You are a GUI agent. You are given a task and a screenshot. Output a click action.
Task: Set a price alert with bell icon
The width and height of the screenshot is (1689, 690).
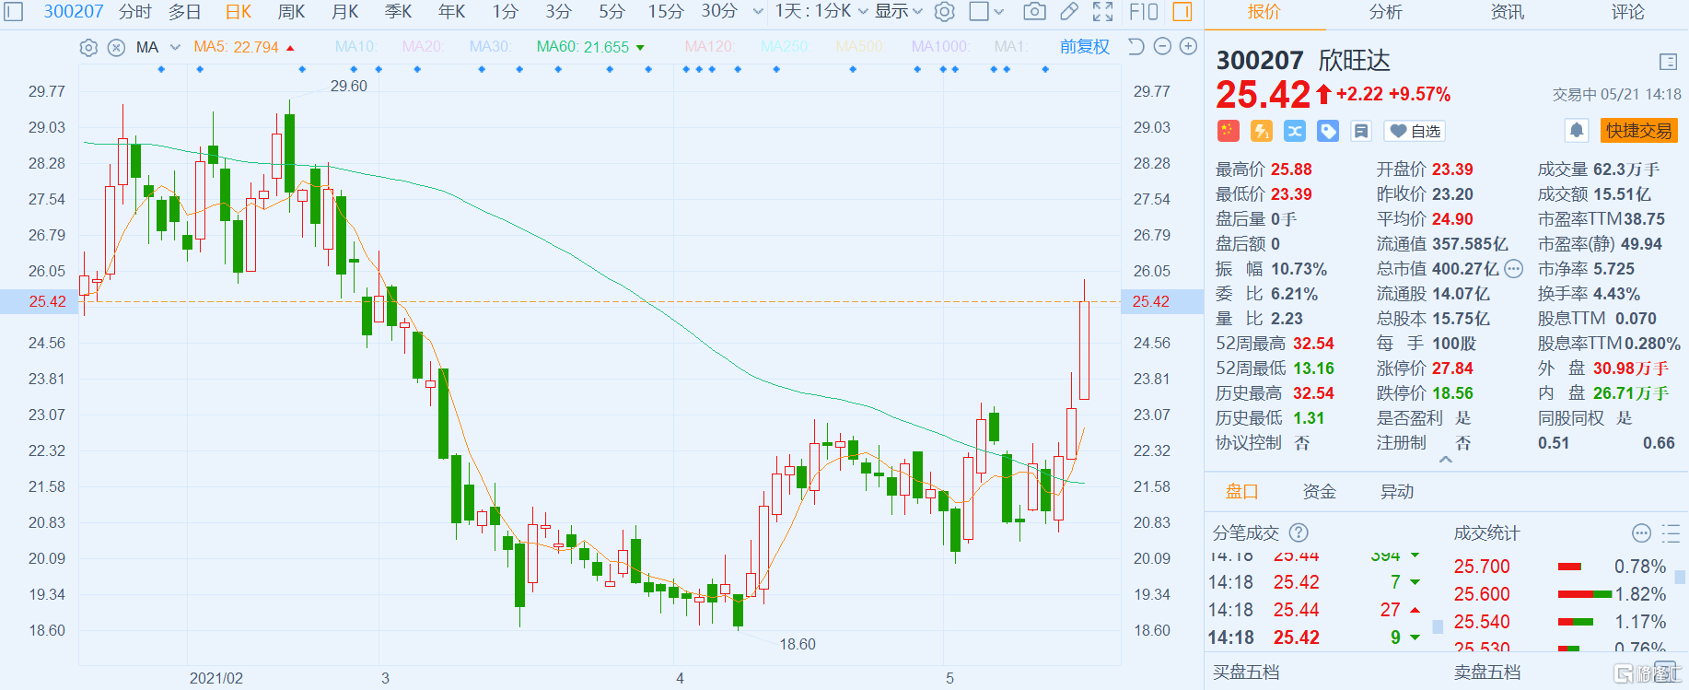click(x=1576, y=131)
